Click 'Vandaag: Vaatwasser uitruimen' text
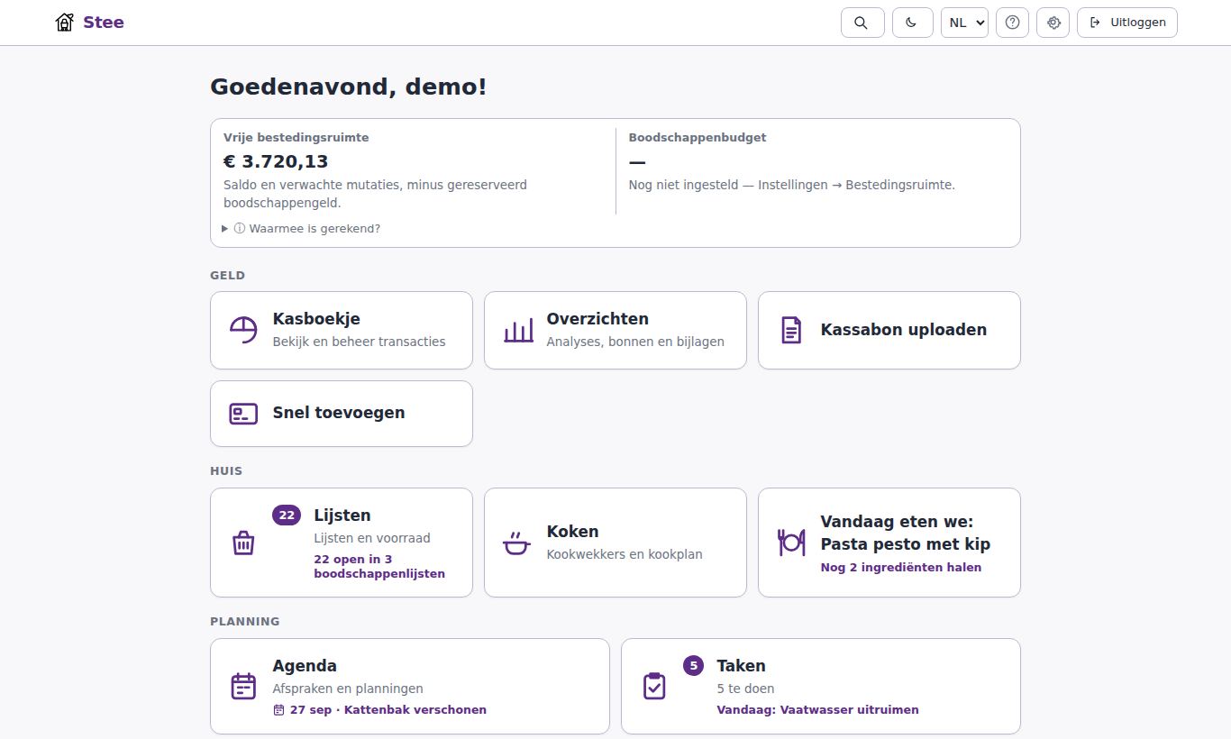This screenshot has height=739, width=1231. [818, 710]
